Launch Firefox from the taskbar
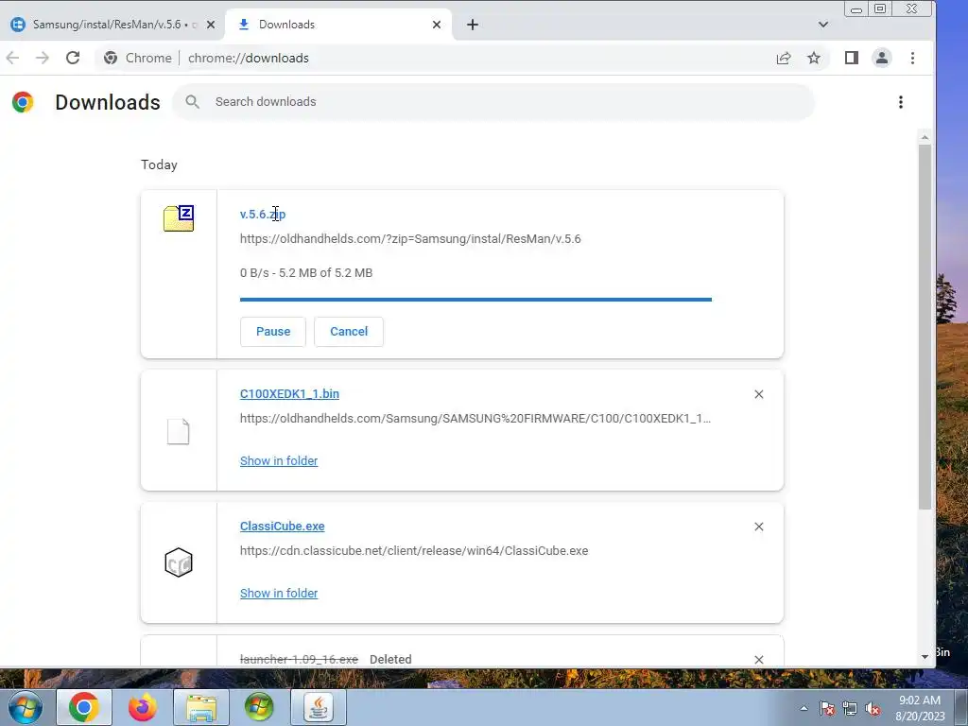The image size is (968, 726). (x=143, y=707)
